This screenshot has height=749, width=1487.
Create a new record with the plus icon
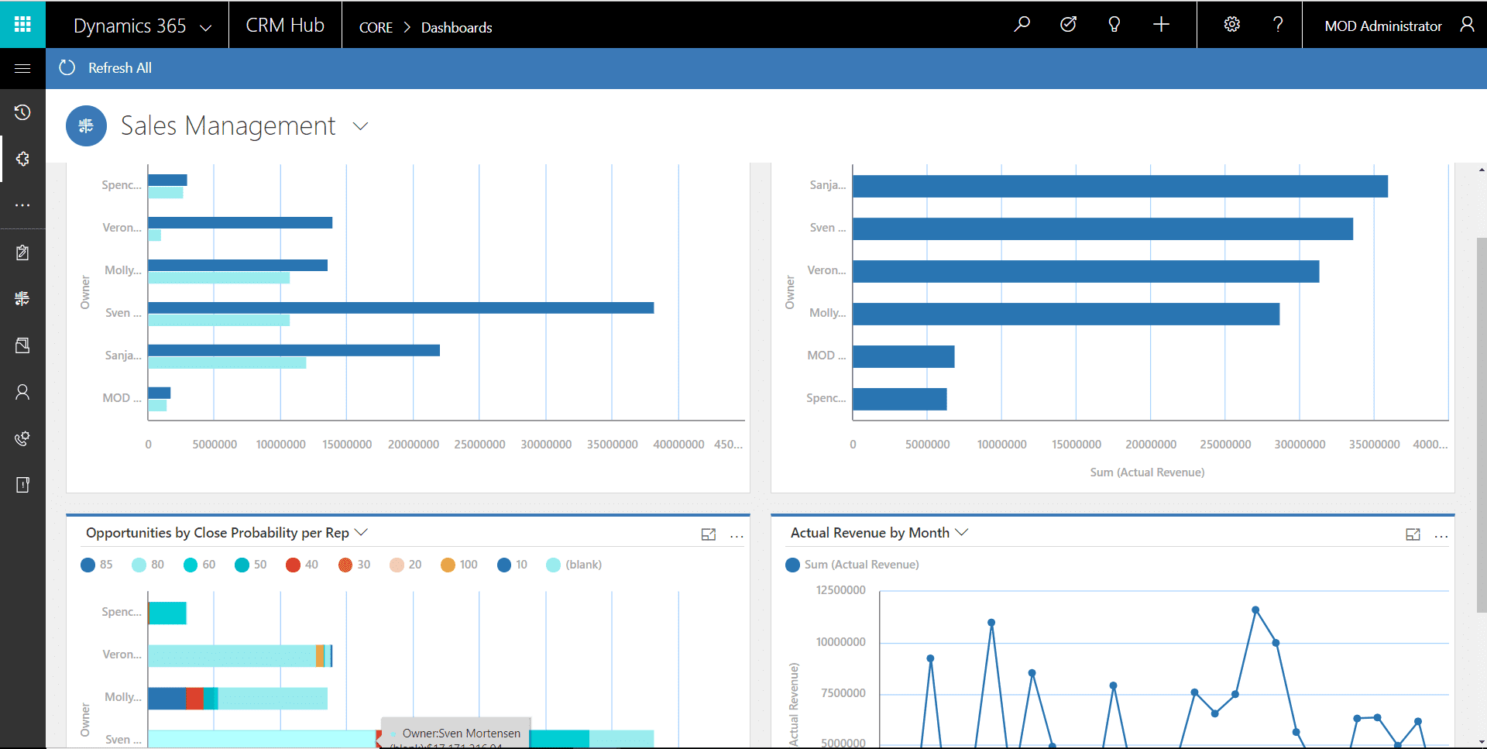pos(1160,24)
